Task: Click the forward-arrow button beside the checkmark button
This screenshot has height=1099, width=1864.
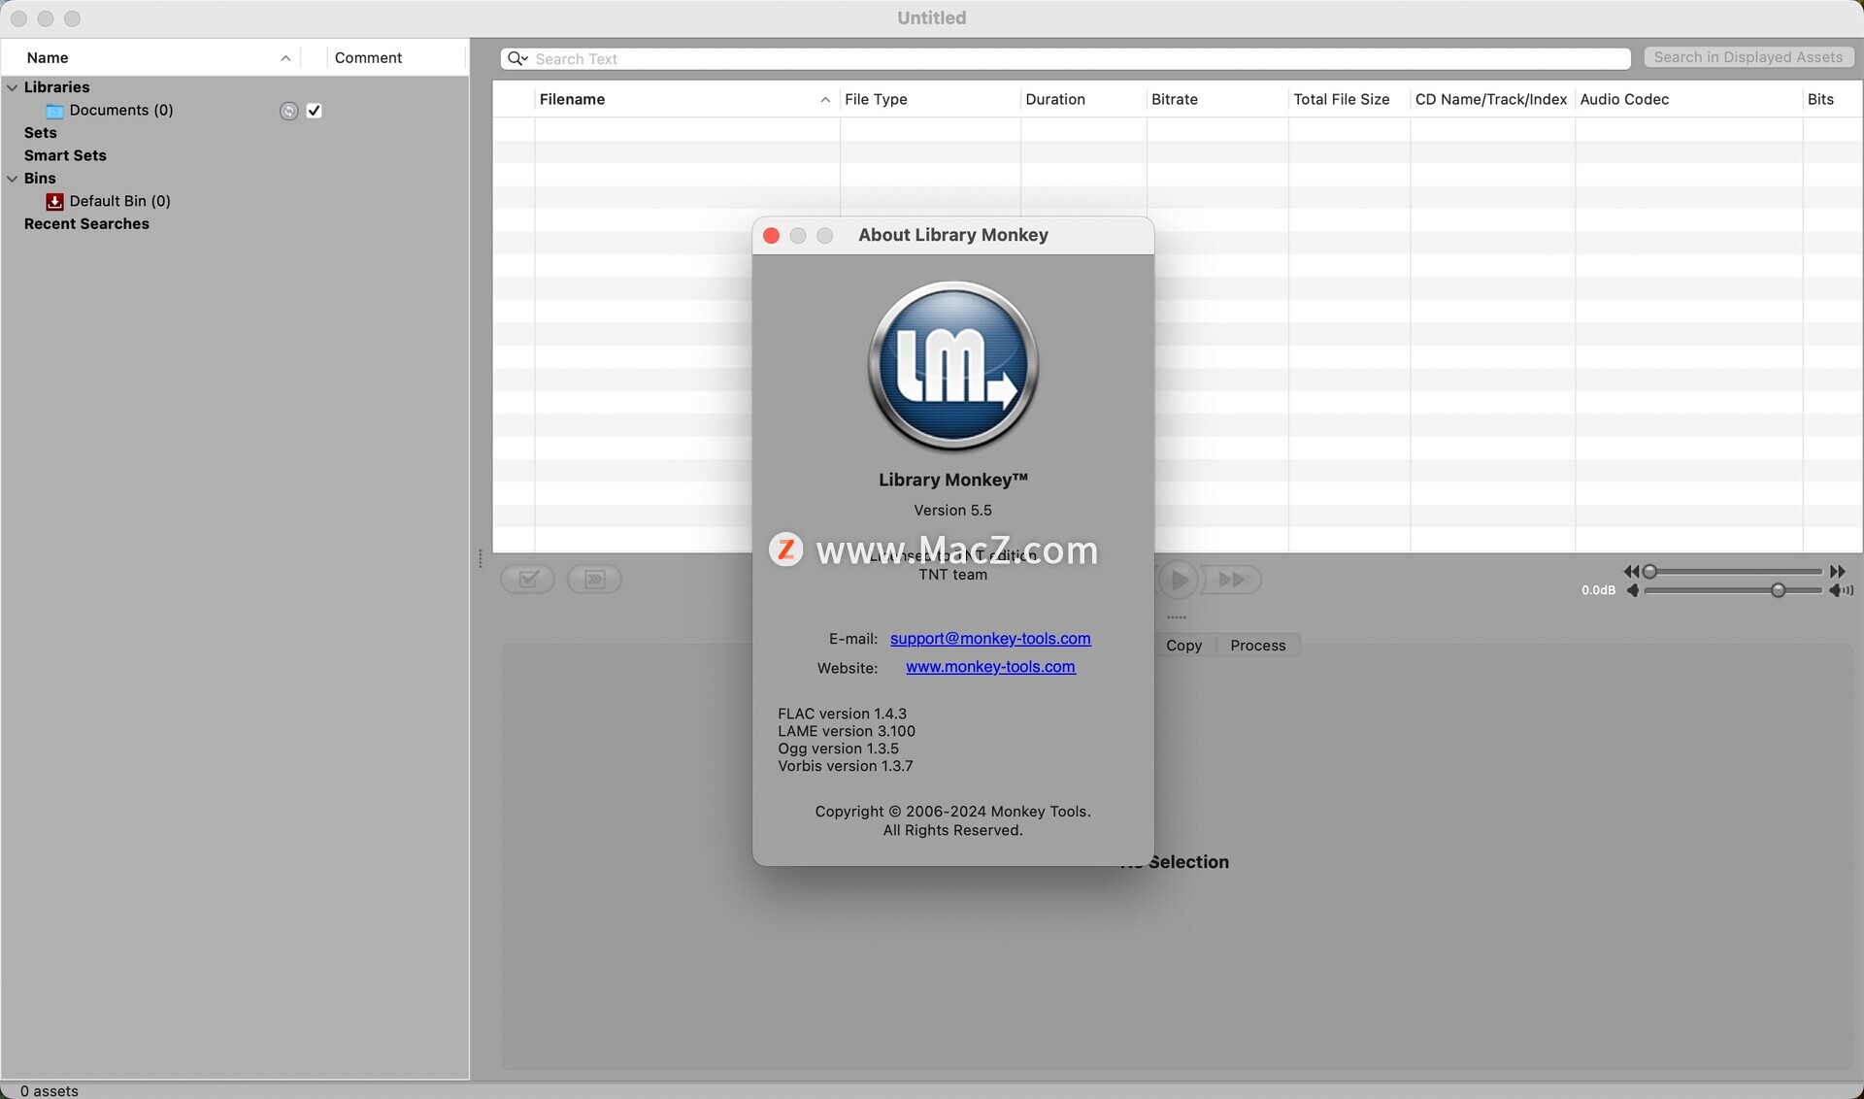Action: tap(594, 580)
